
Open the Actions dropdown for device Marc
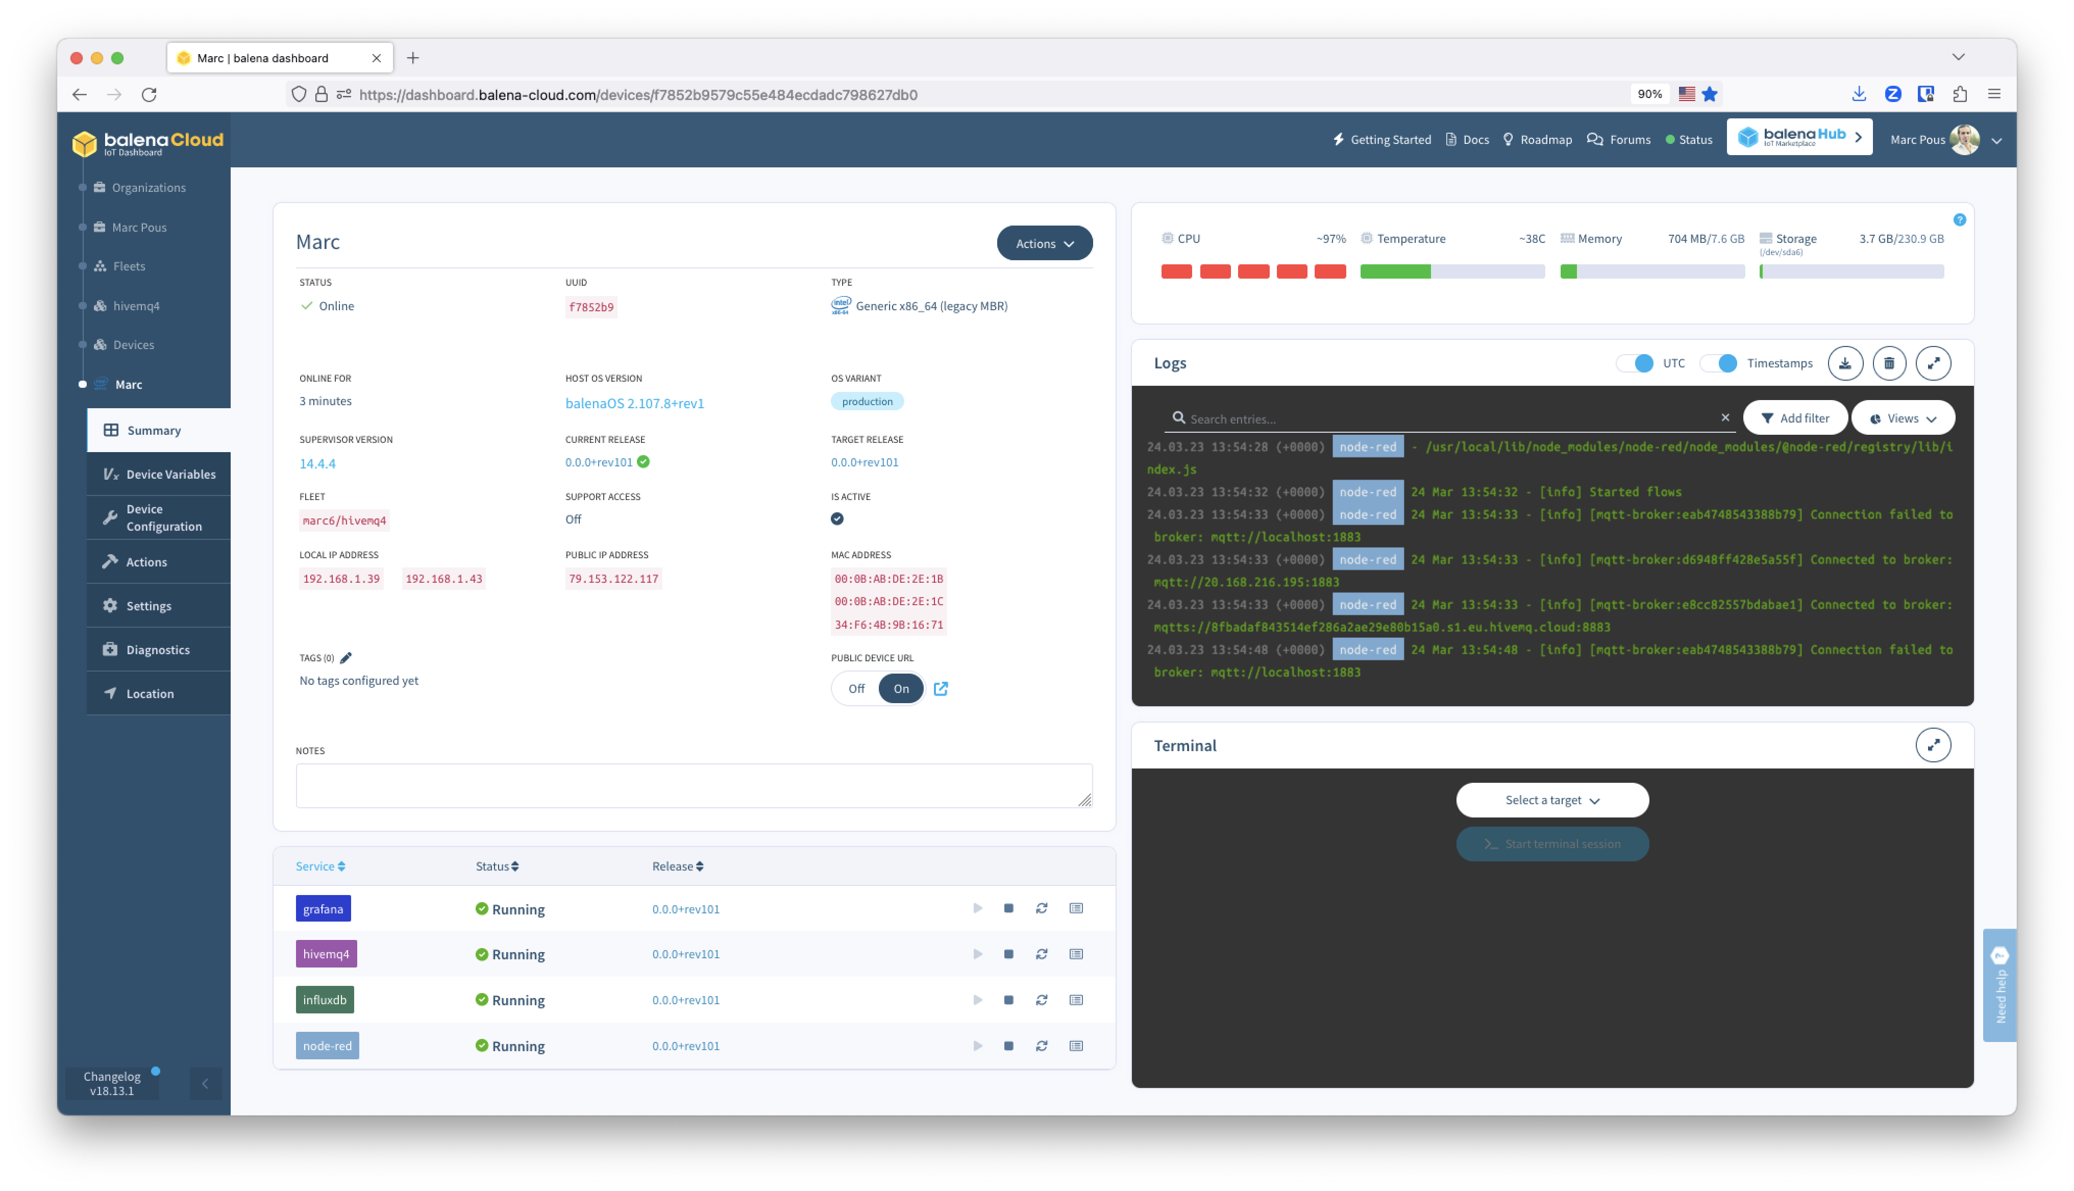tap(1044, 242)
